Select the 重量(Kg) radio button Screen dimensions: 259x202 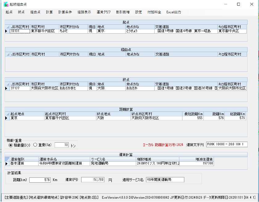pyautogui.click(x=35, y=145)
